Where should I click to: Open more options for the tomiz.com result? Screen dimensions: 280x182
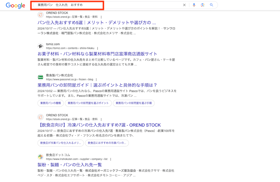tap(98, 48)
